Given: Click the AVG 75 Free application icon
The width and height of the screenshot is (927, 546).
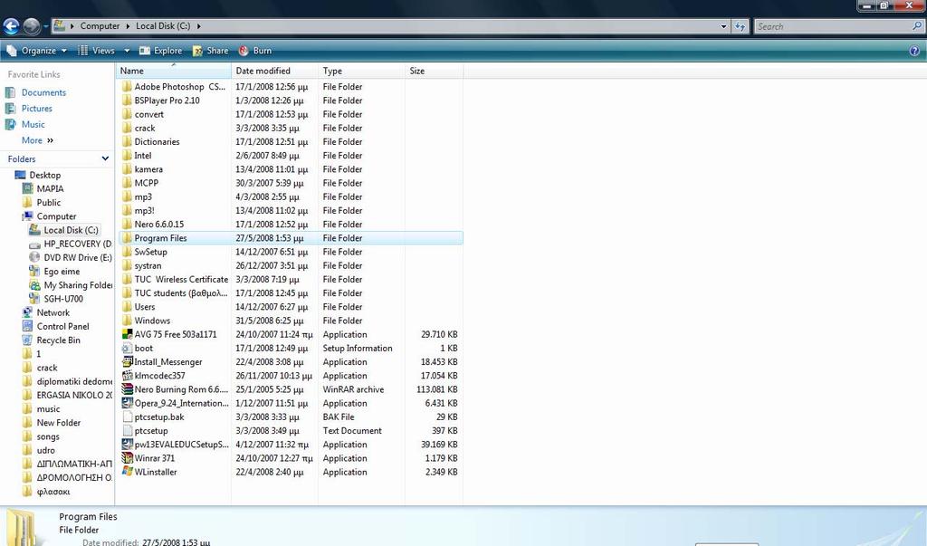Looking at the screenshot, I should 127,334.
